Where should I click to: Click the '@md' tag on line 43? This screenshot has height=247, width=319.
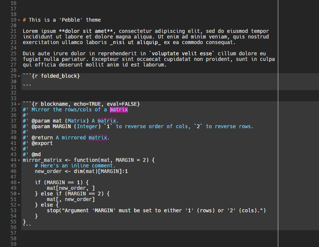[x=36, y=154]
